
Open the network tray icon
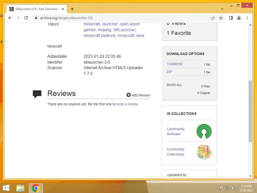coord(227,188)
